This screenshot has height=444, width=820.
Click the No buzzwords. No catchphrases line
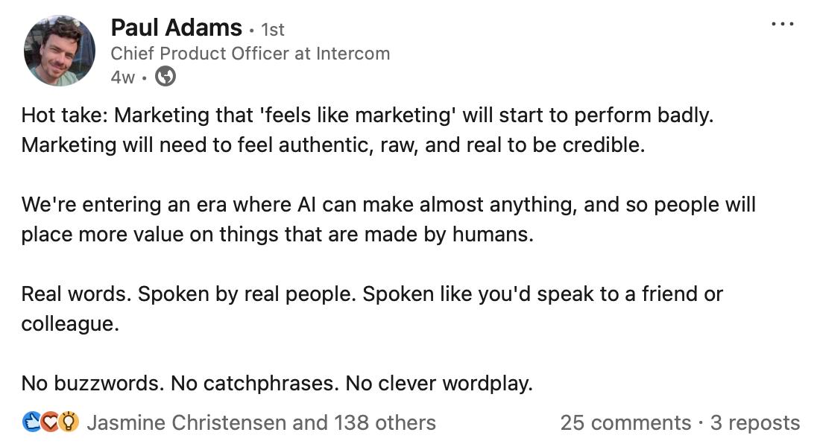(x=277, y=384)
